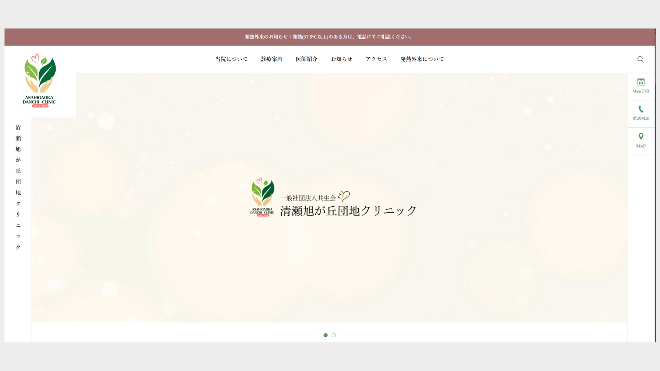
Task: Select 医師紹介 in the navigation bar
Action: coord(306,59)
